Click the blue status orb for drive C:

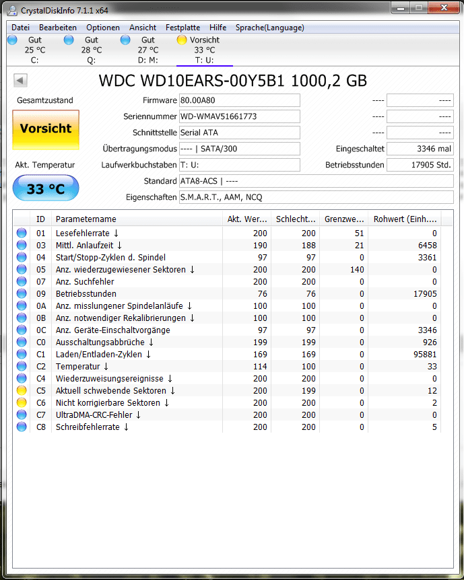tap(12, 40)
